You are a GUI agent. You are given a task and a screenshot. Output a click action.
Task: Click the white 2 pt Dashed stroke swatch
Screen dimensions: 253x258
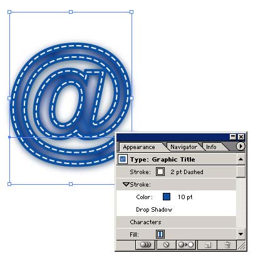(x=160, y=172)
